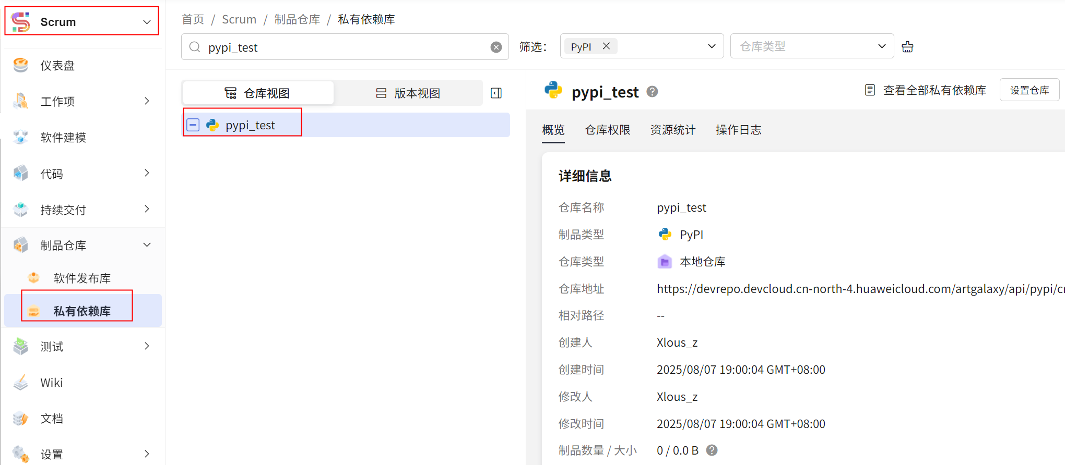Switch to the 仓库权限 tab

coord(607,130)
